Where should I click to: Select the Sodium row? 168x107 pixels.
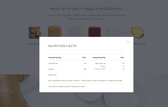[67, 69]
